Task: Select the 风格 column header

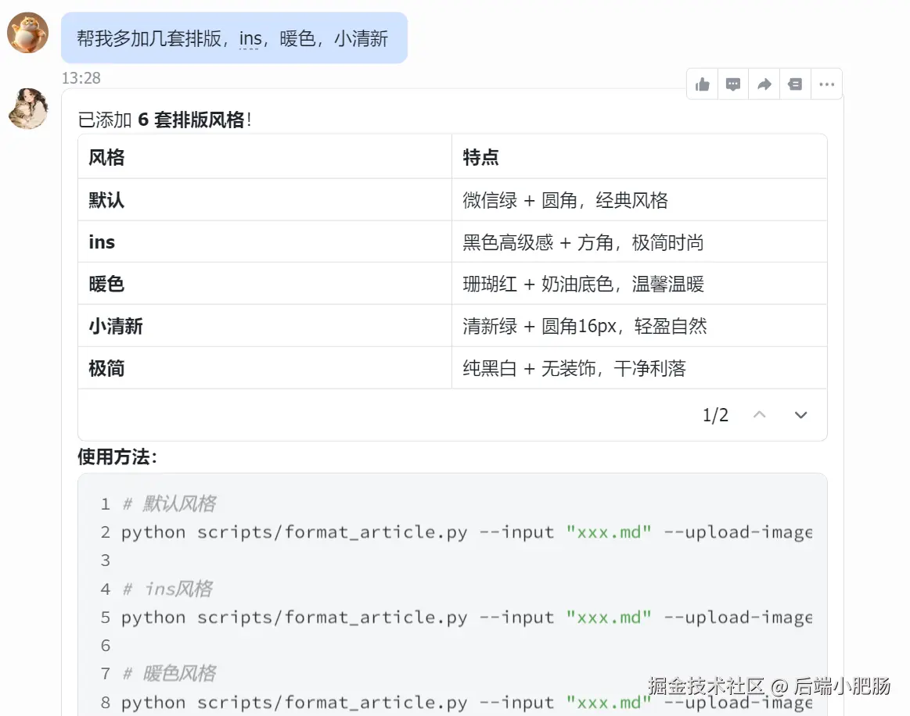Action: point(106,157)
